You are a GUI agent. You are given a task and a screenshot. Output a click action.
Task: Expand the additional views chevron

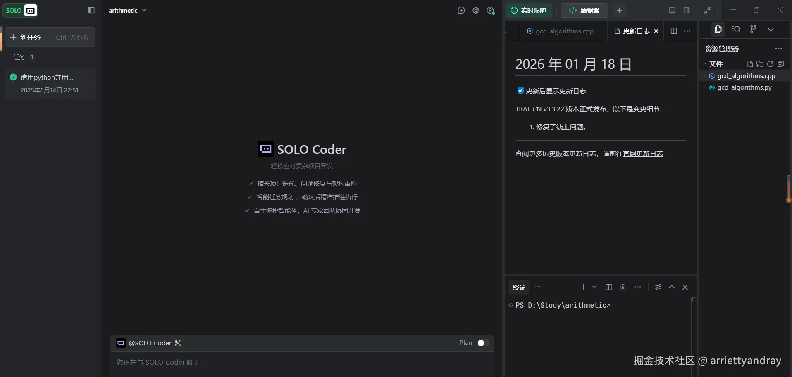tap(771, 29)
